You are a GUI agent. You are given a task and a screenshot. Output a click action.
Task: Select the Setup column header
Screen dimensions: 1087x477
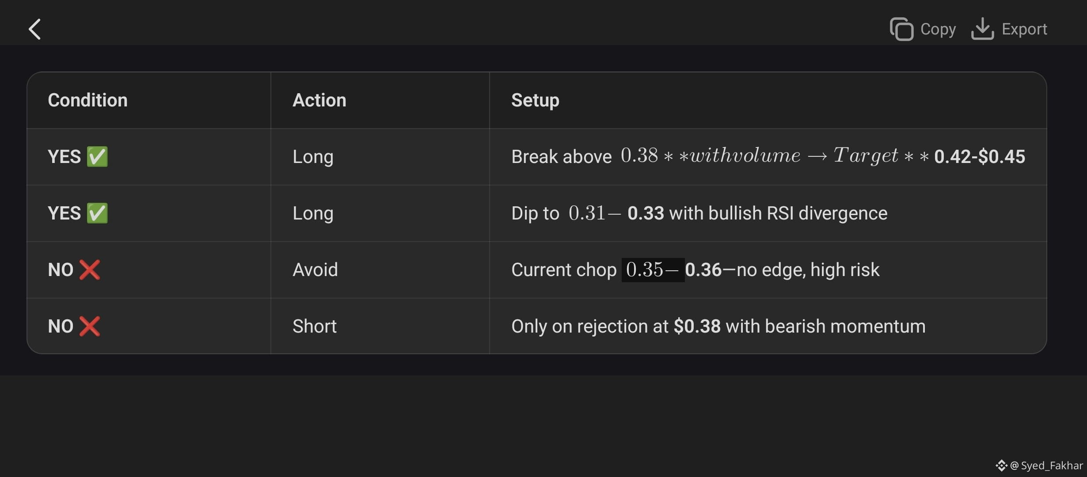coord(535,100)
